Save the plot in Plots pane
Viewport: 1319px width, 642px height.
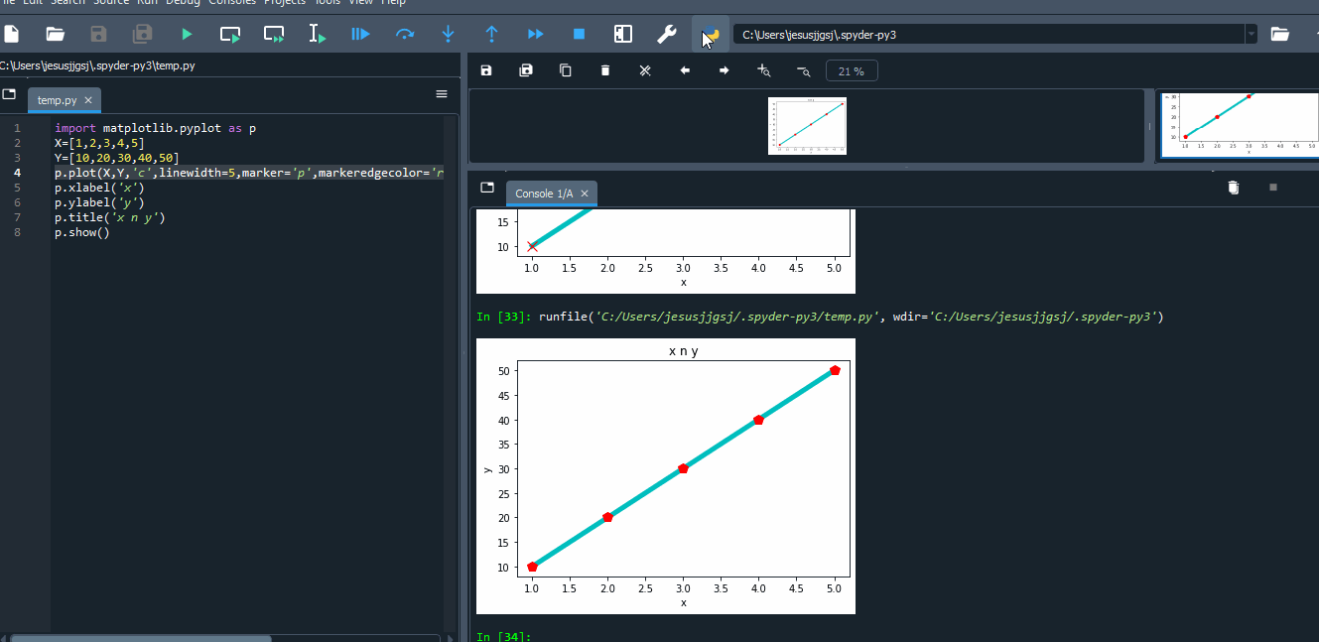[486, 70]
